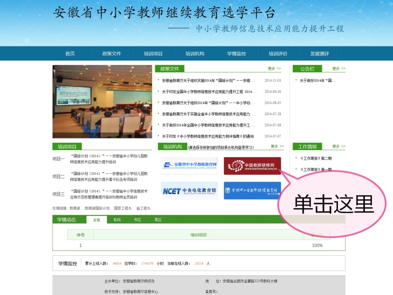393x295 pixels.
Task: Open 项目二 training project link
Action: tap(109, 176)
